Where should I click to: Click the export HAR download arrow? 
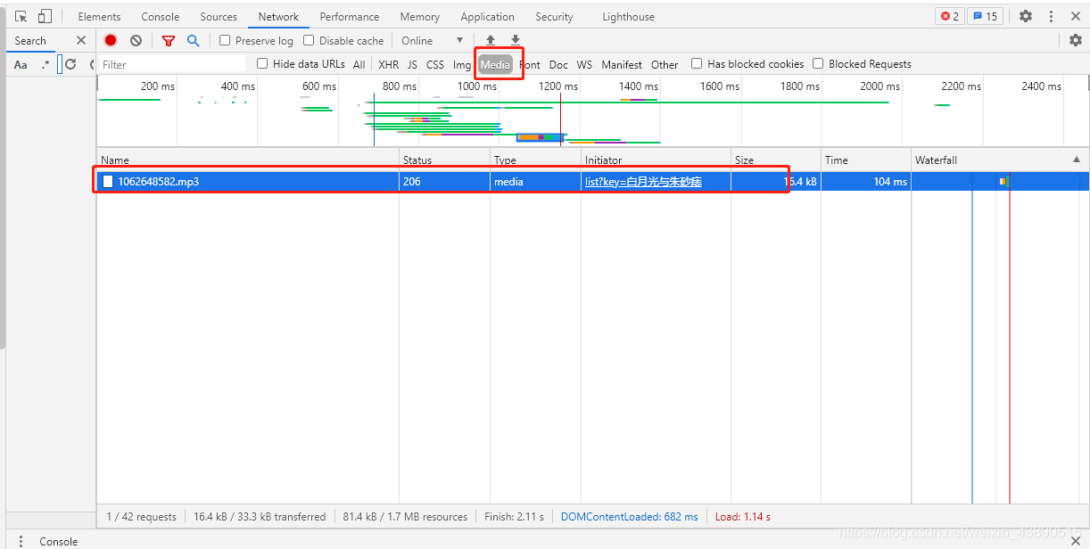tap(516, 40)
